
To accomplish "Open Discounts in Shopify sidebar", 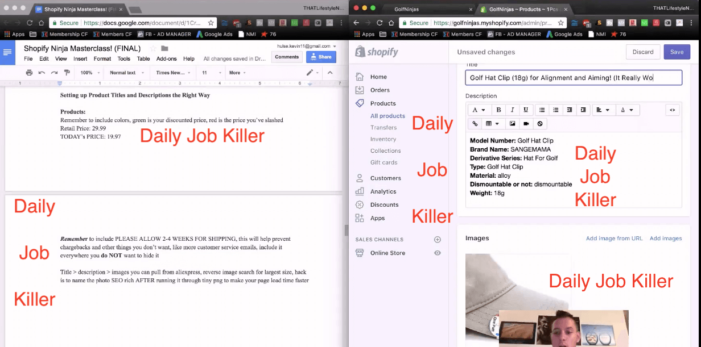I will click(385, 204).
